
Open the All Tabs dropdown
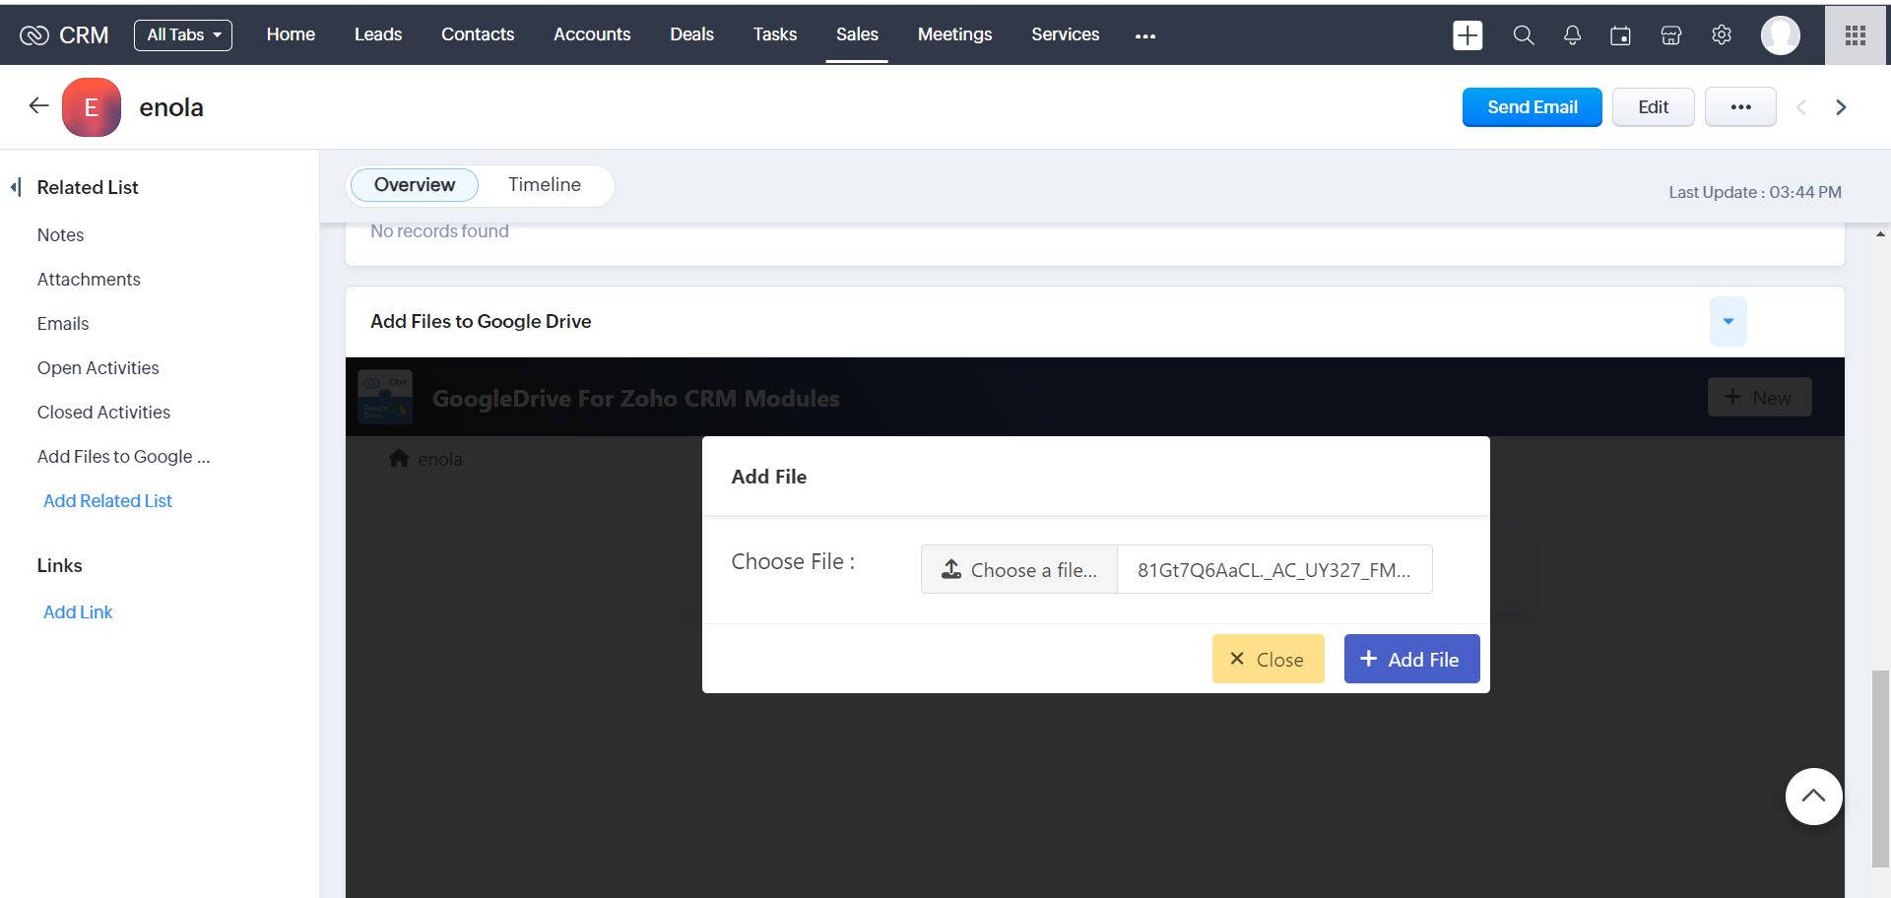[183, 34]
